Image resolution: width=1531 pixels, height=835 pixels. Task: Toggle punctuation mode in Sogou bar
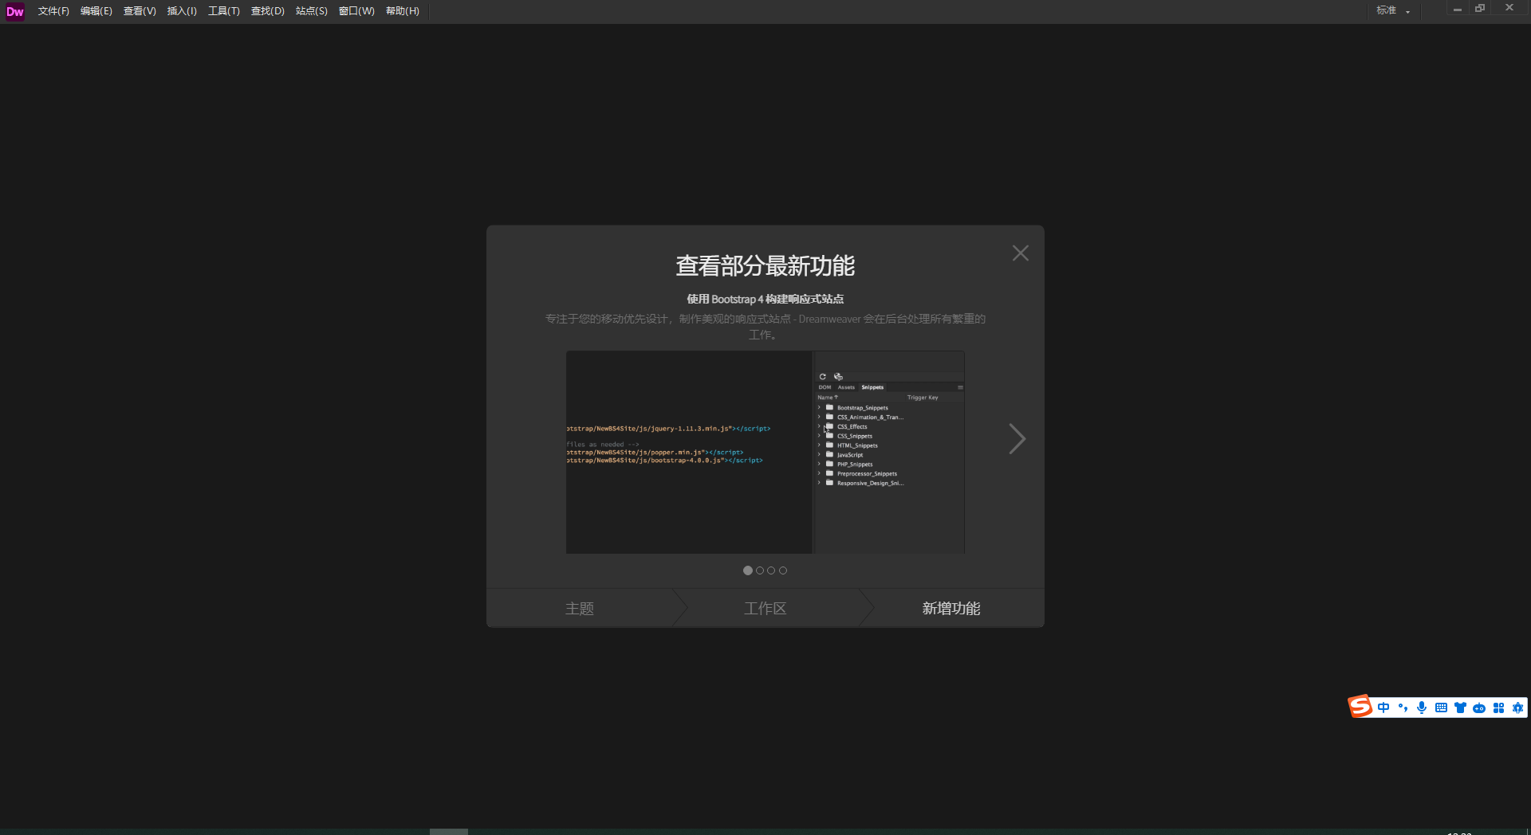(1403, 708)
